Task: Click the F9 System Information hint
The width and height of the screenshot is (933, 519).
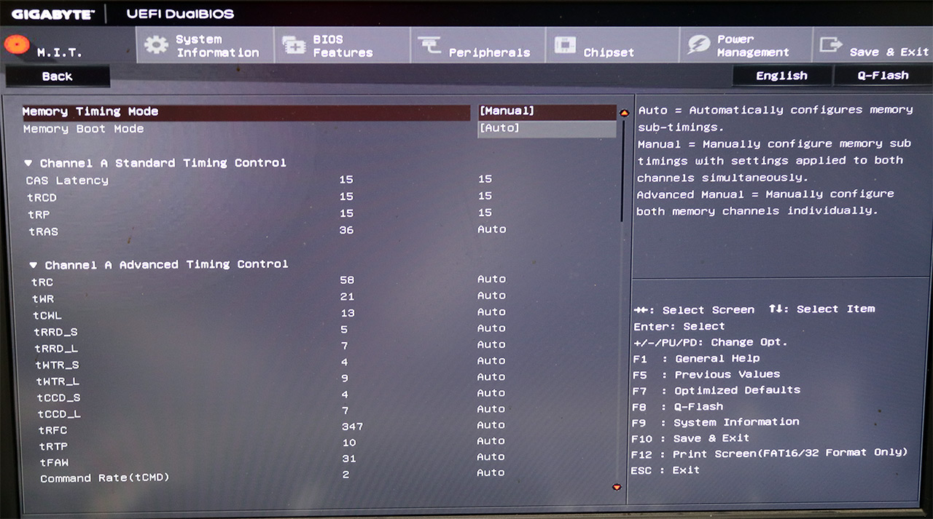Action: point(715,422)
